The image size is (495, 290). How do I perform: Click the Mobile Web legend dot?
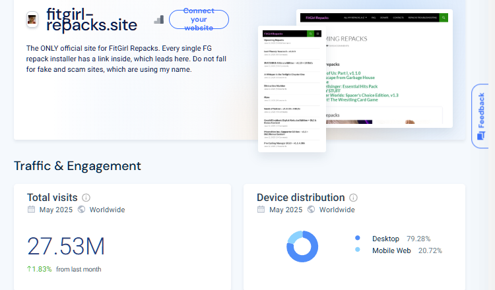point(357,250)
